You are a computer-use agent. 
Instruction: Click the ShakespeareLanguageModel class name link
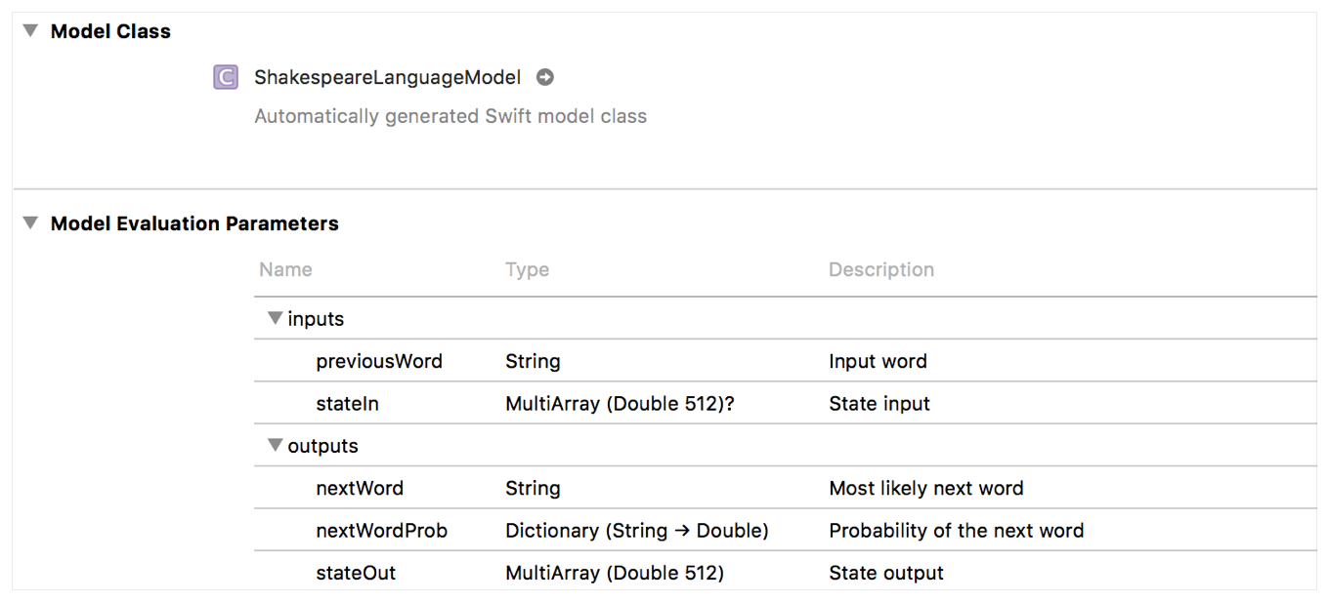point(386,77)
